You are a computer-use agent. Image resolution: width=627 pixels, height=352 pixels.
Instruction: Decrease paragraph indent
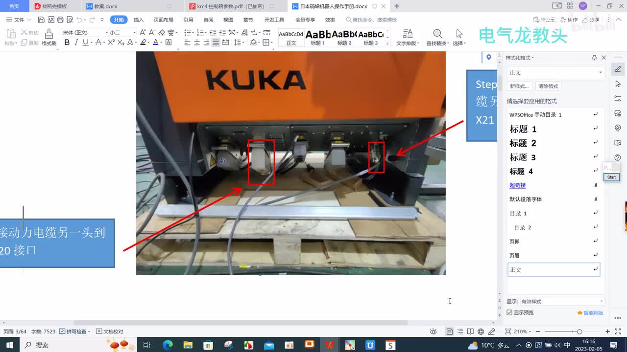tap(213, 32)
